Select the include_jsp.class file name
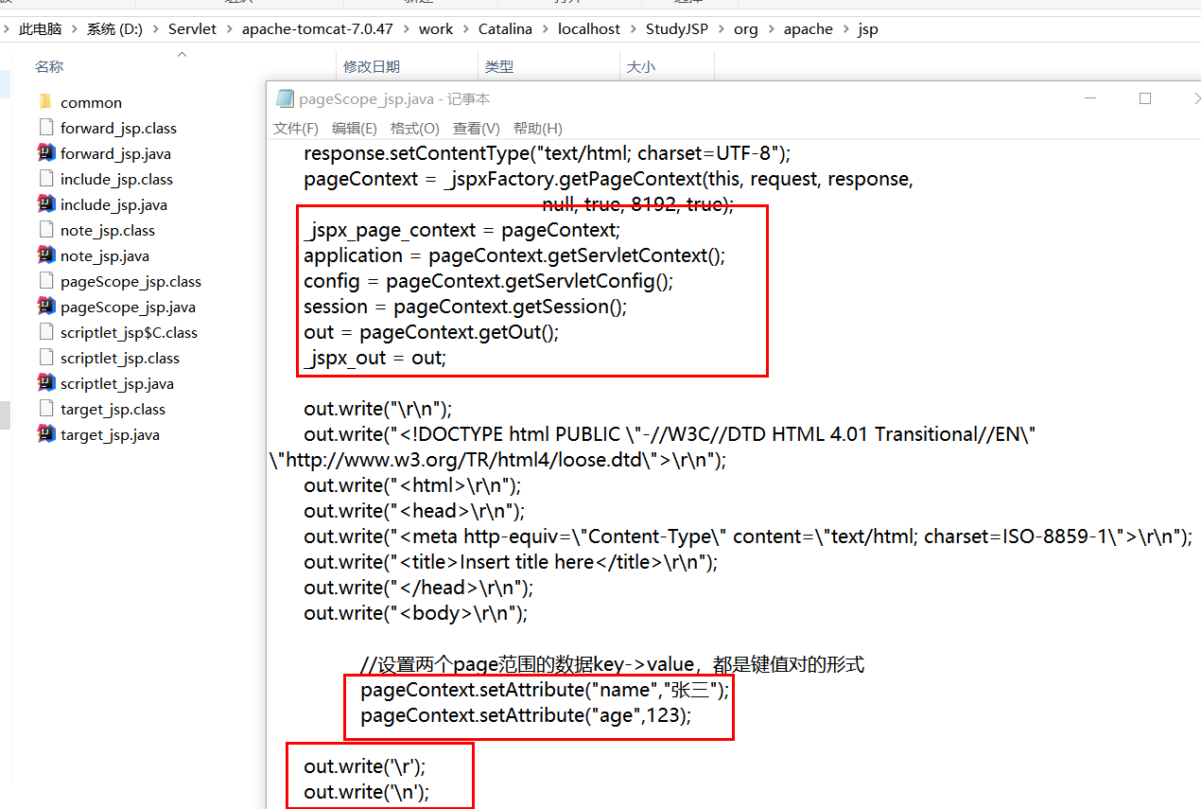1201x809 pixels. [x=116, y=179]
